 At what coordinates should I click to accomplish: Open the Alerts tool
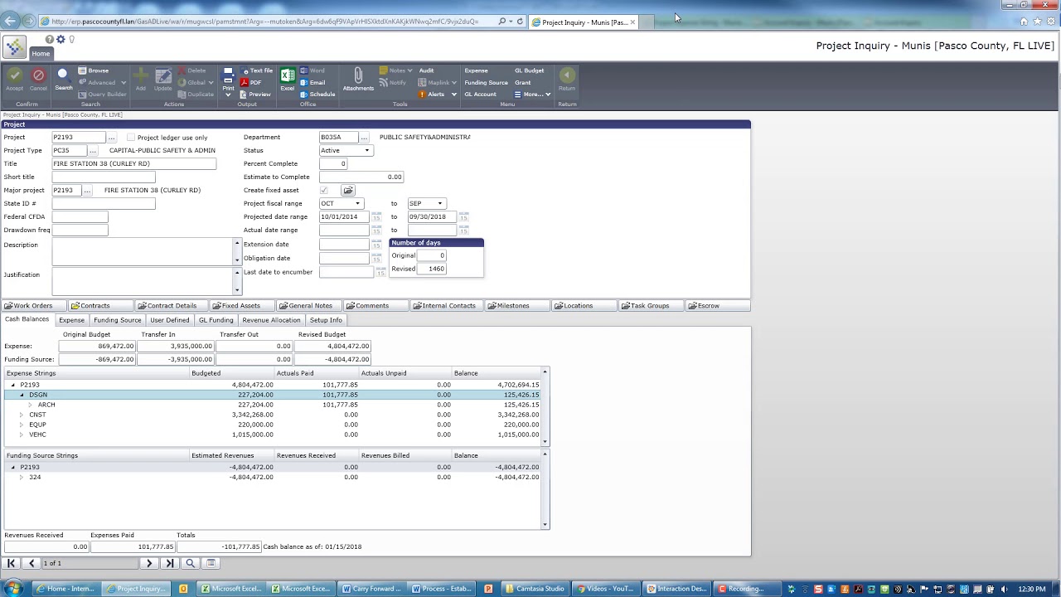[436, 94]
